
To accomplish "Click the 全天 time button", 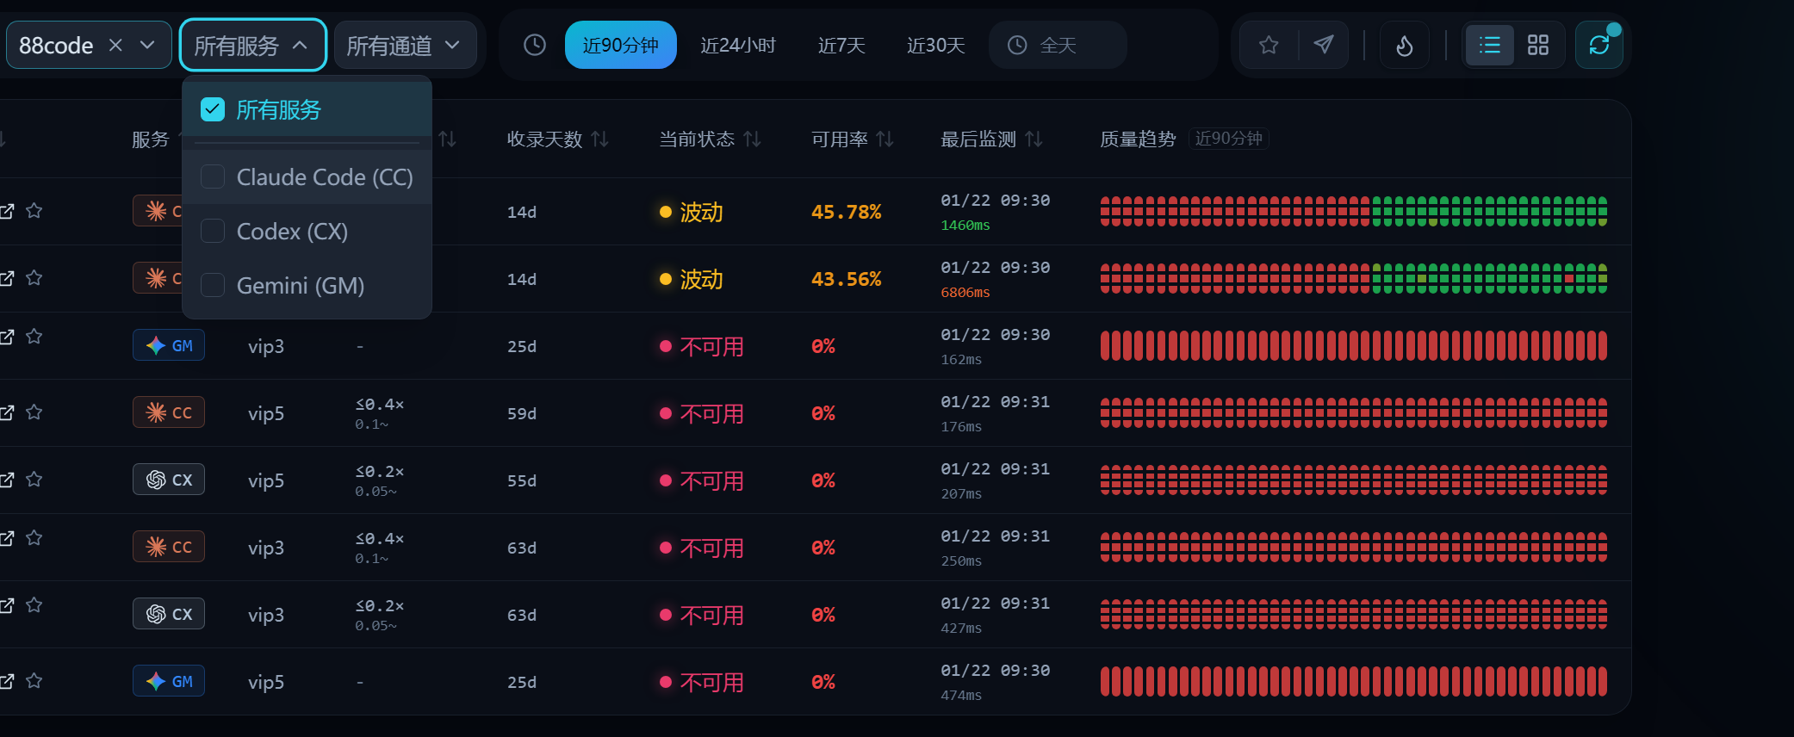I will tap(1058, 45).
